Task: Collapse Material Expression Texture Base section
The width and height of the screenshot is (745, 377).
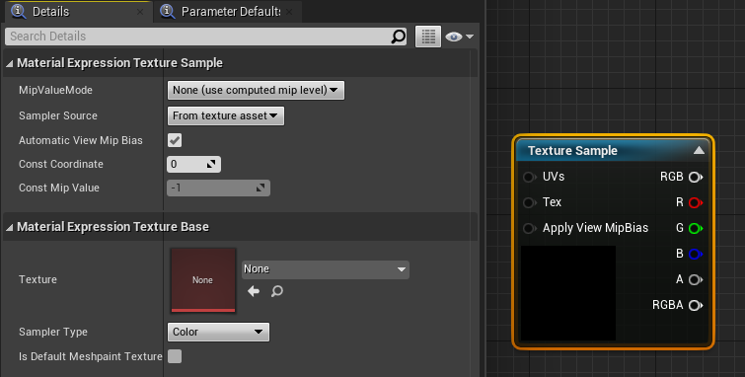Action: [x=10, y=227]
